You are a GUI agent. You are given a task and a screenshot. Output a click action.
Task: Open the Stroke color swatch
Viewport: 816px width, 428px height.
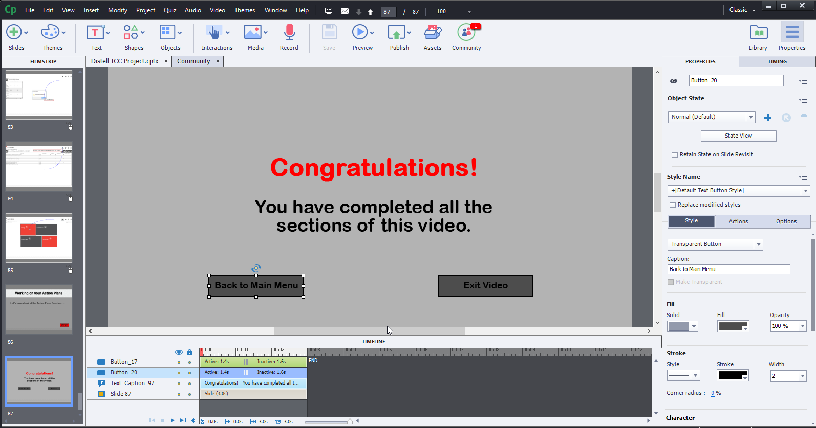[x=732, y=376]
